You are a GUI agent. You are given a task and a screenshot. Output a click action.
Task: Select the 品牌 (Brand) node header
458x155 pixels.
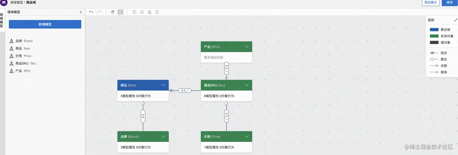click(x=143, y=136)
